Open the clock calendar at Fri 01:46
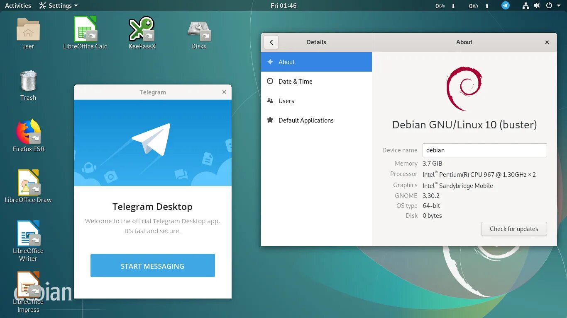 click(283, 5)
